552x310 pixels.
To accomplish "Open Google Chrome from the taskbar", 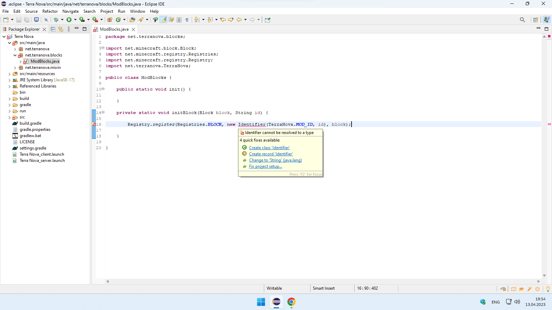I will point(292,302).
